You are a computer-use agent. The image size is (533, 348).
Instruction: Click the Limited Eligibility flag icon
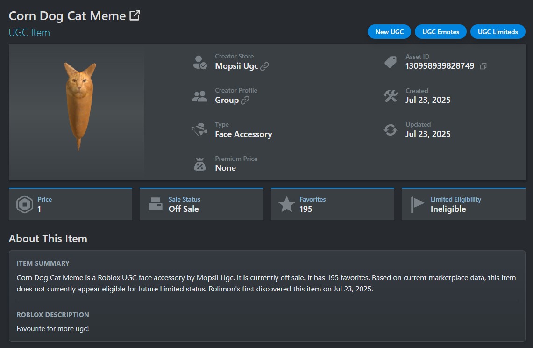tap(418, 204)
